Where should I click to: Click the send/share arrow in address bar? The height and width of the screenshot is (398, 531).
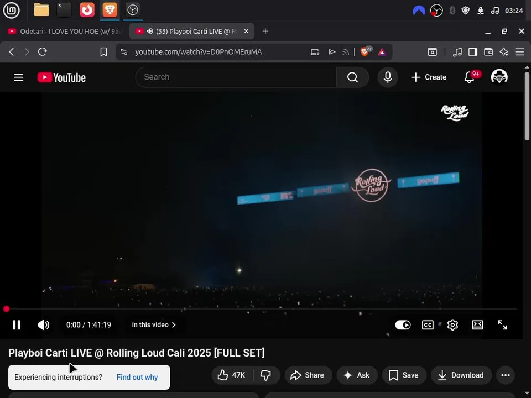click(332, 52)
